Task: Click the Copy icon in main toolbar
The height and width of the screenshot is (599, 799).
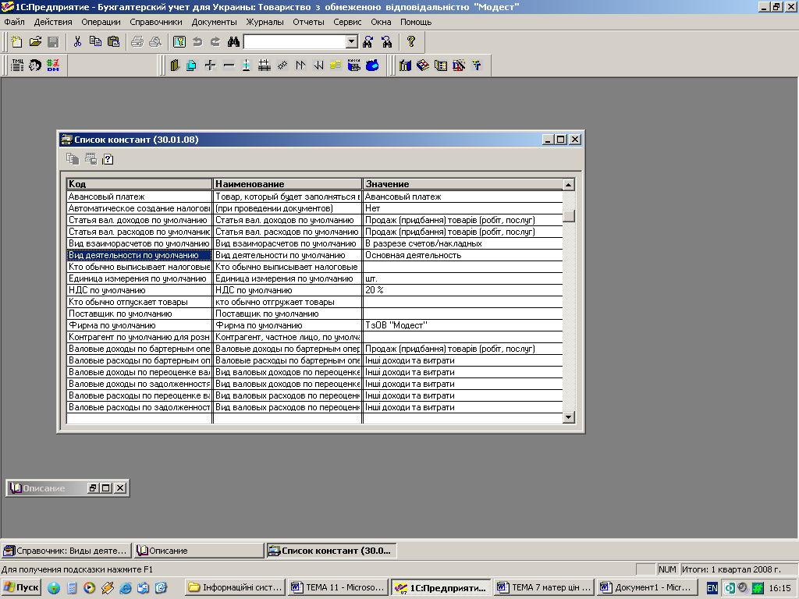Action: [x=95, y=42]
